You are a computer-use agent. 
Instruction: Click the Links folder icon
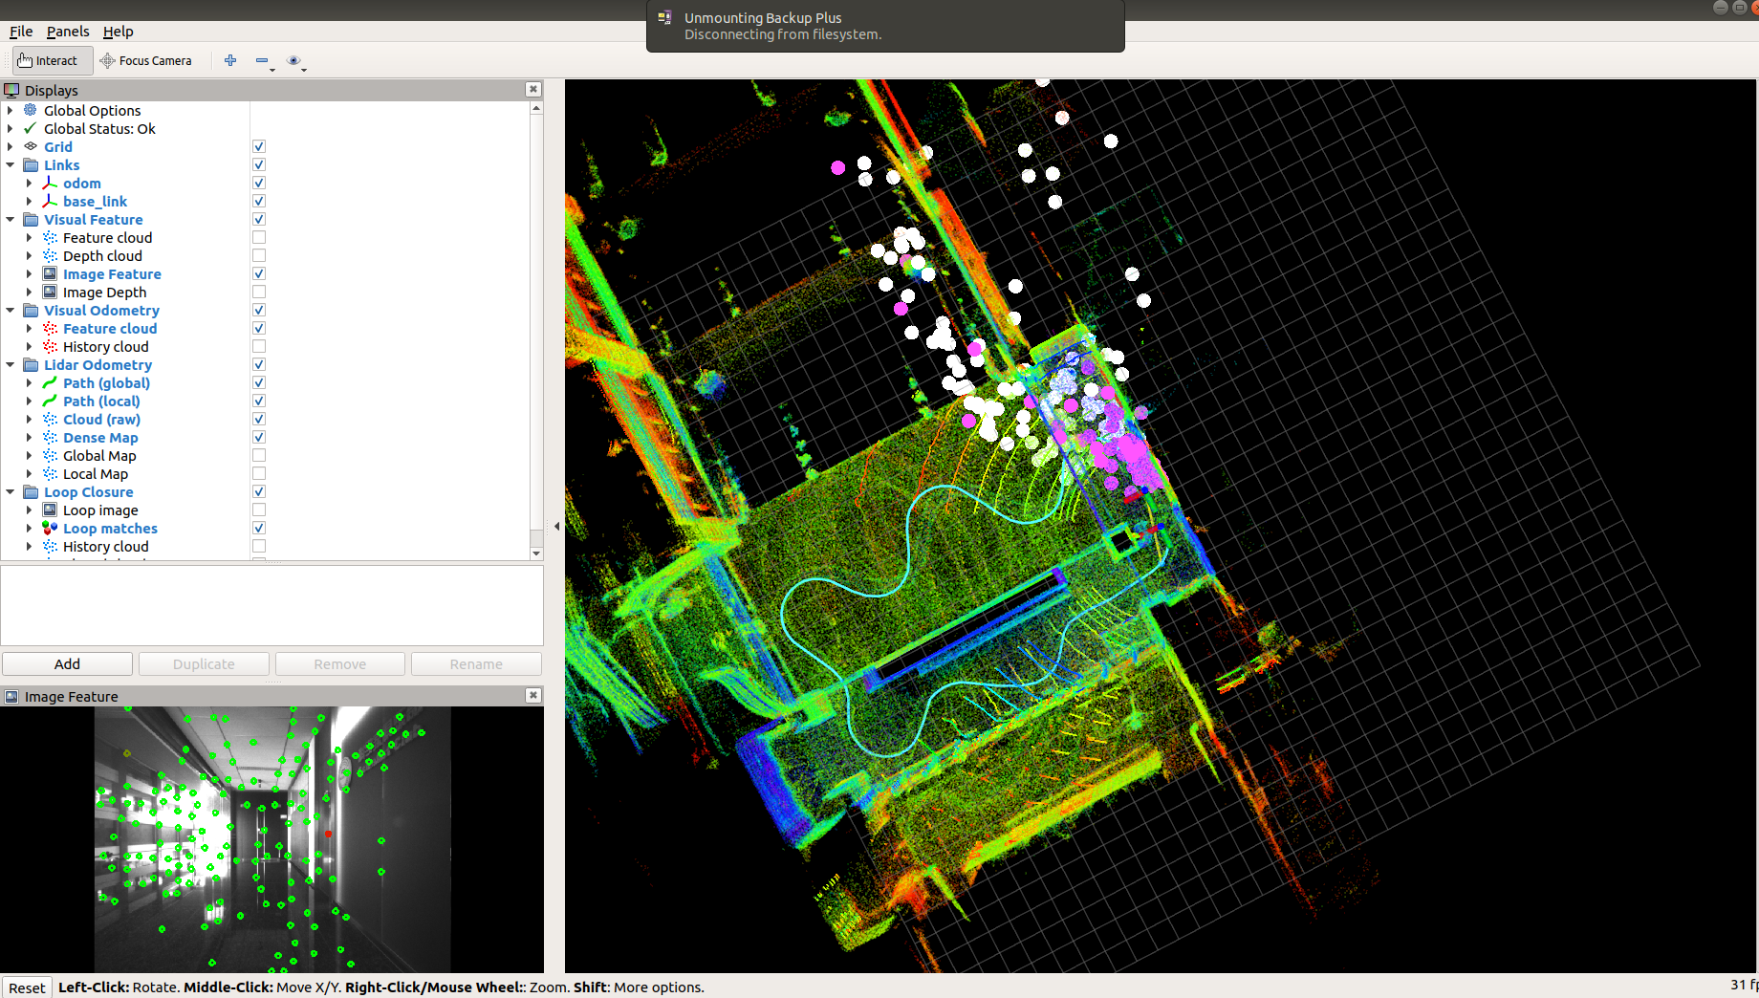point(31,164)
